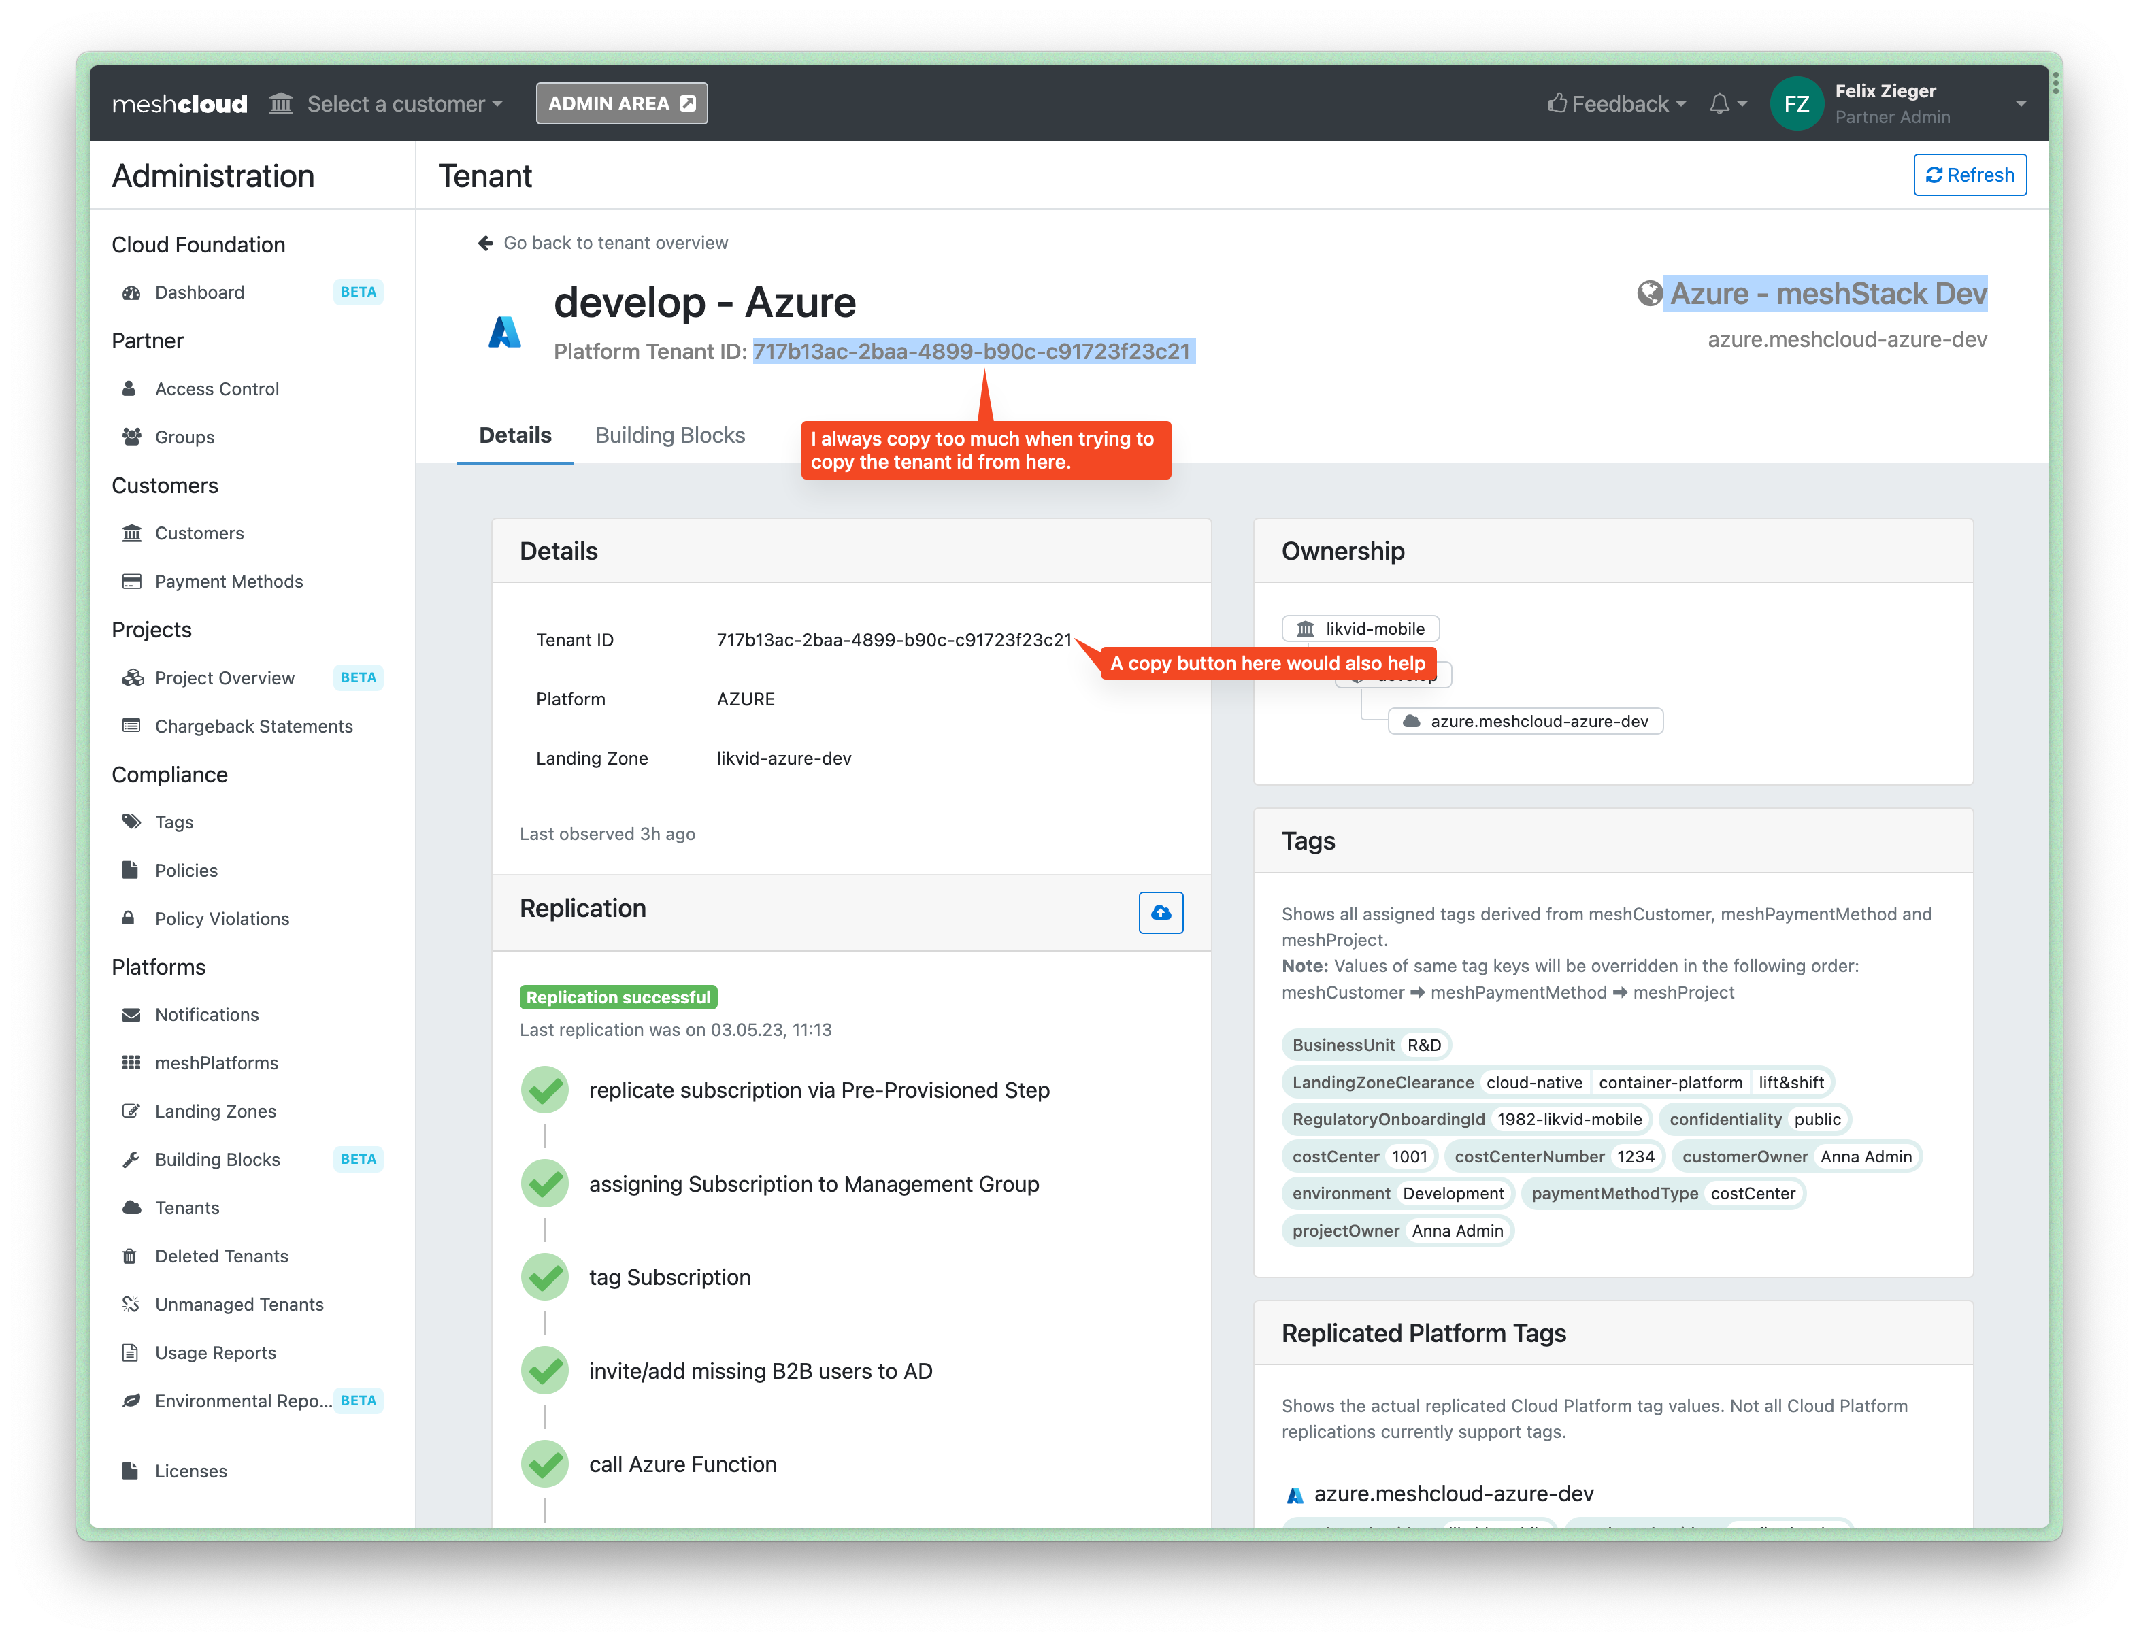
Task: Click the replication cloud upload icon button
Action: pos(1161,912)
